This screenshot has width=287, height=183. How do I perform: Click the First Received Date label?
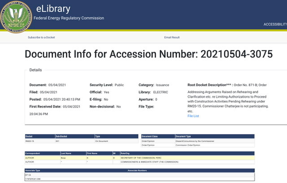tap(45, 106)
